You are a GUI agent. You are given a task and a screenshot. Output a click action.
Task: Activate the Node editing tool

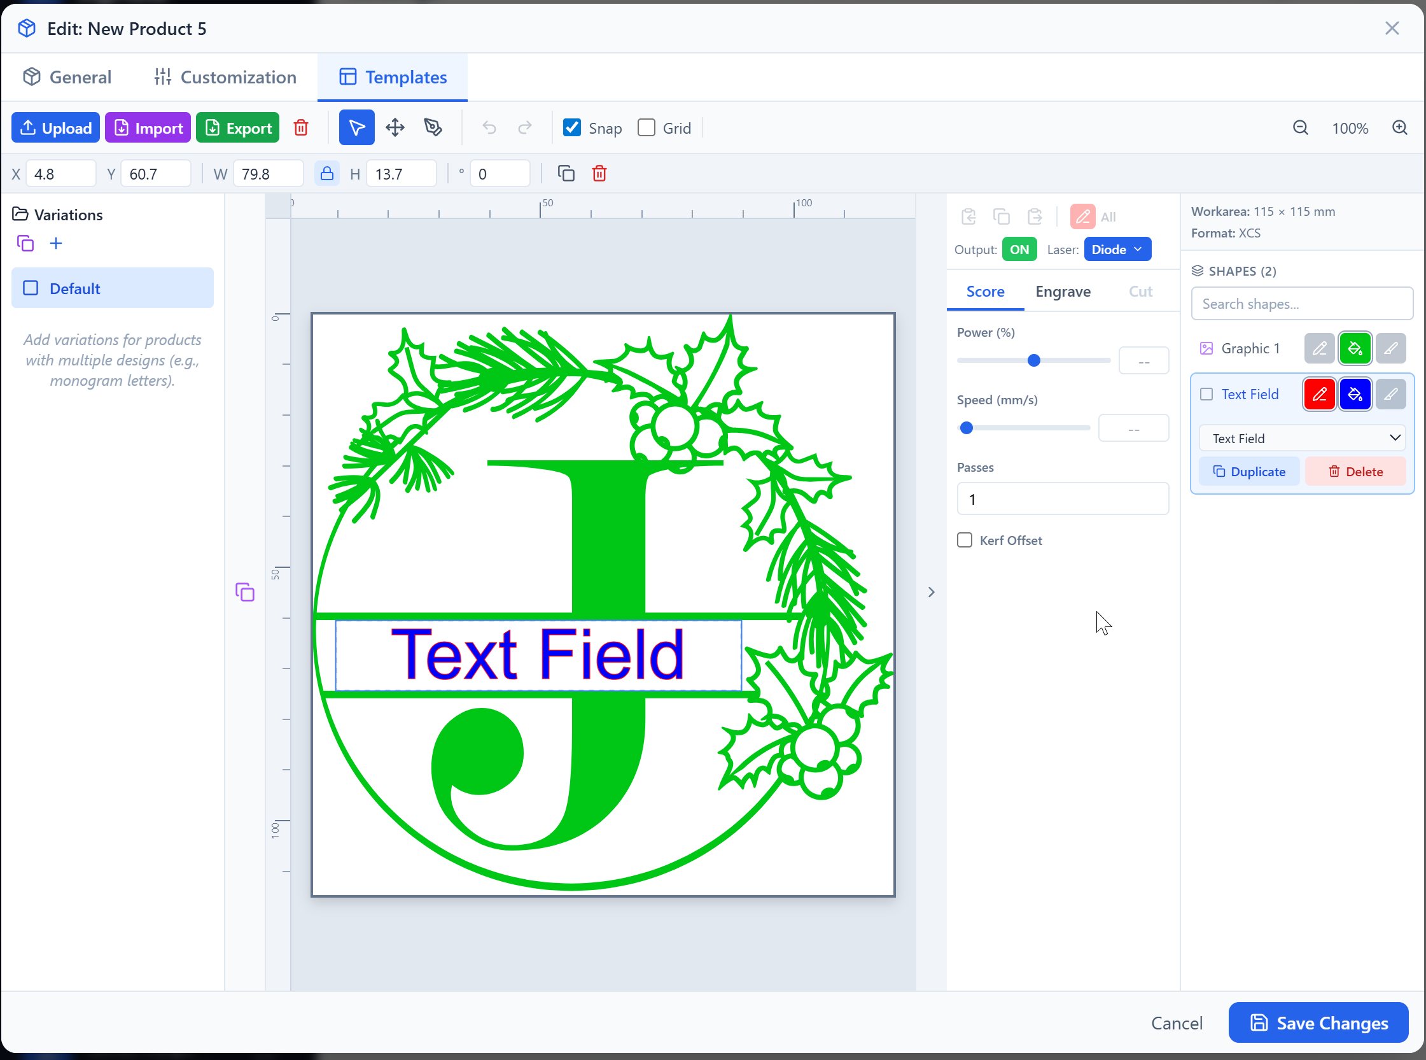(x=433, y=127)
